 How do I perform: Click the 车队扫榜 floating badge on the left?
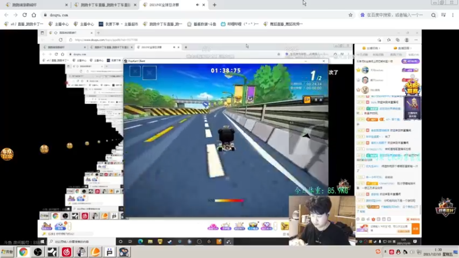(7, 154)
